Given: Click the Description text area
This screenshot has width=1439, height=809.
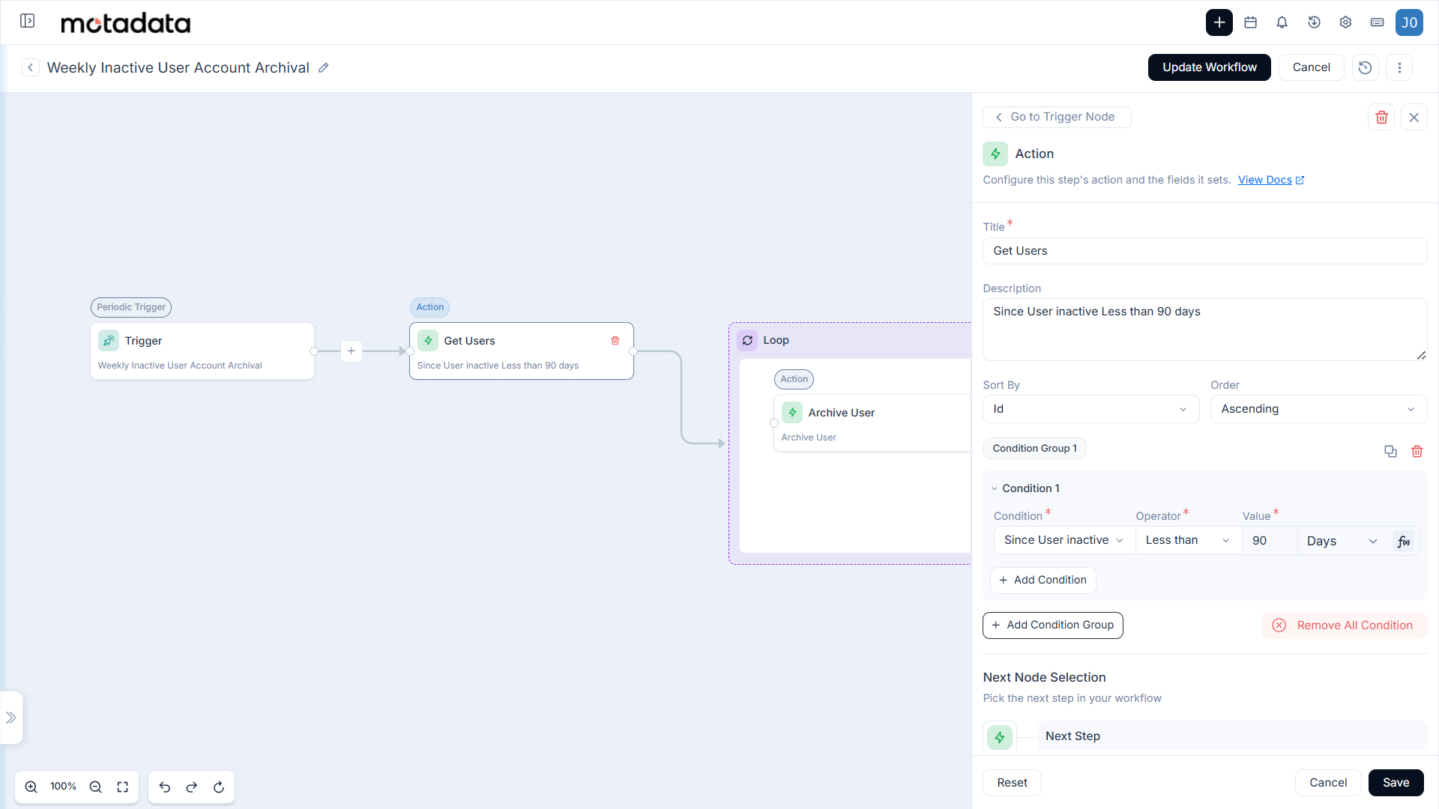Looking at the screenshot, I should [x=1204, y=330].
